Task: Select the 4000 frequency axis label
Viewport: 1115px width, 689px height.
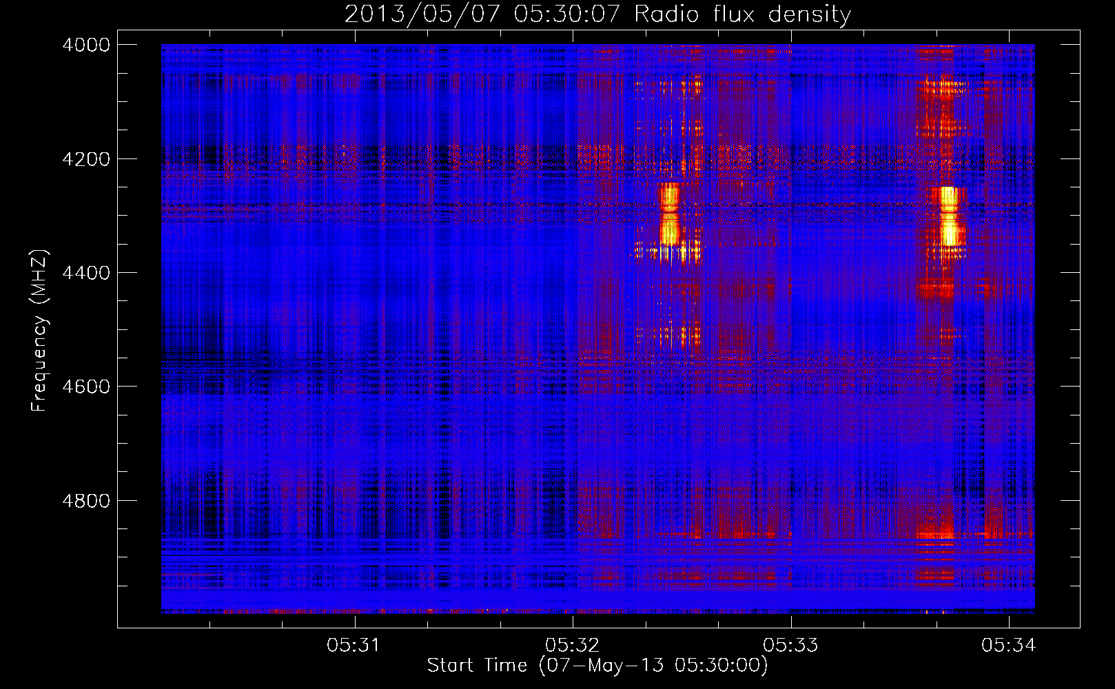Action: coord(86,45)
